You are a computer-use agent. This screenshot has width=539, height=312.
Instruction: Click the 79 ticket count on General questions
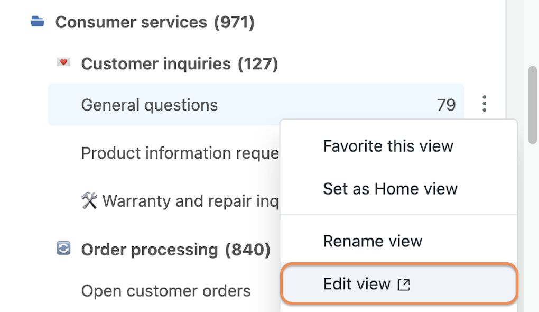tap(446, 105)
